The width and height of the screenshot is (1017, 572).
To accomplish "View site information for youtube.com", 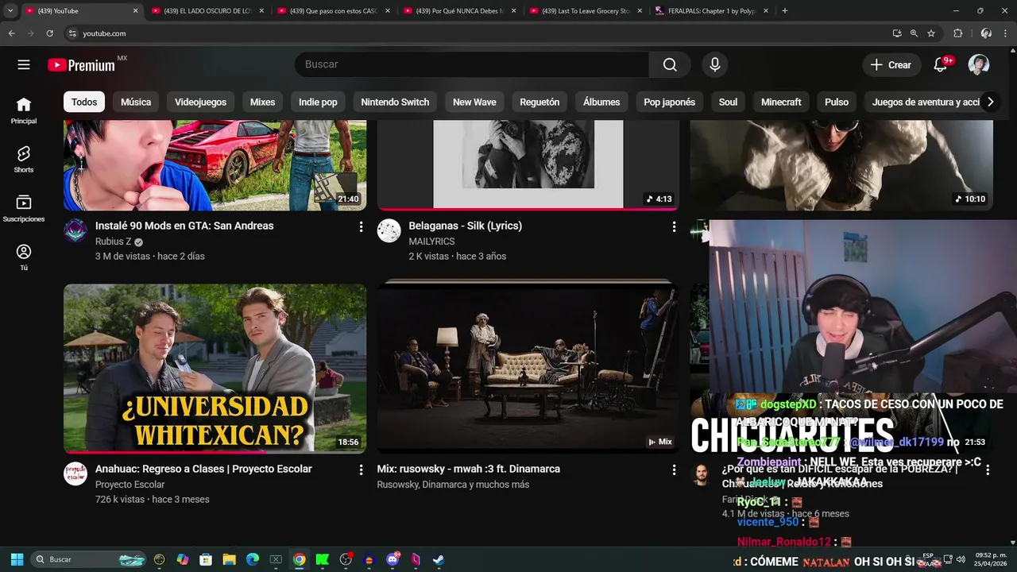I will click(72, 33).
